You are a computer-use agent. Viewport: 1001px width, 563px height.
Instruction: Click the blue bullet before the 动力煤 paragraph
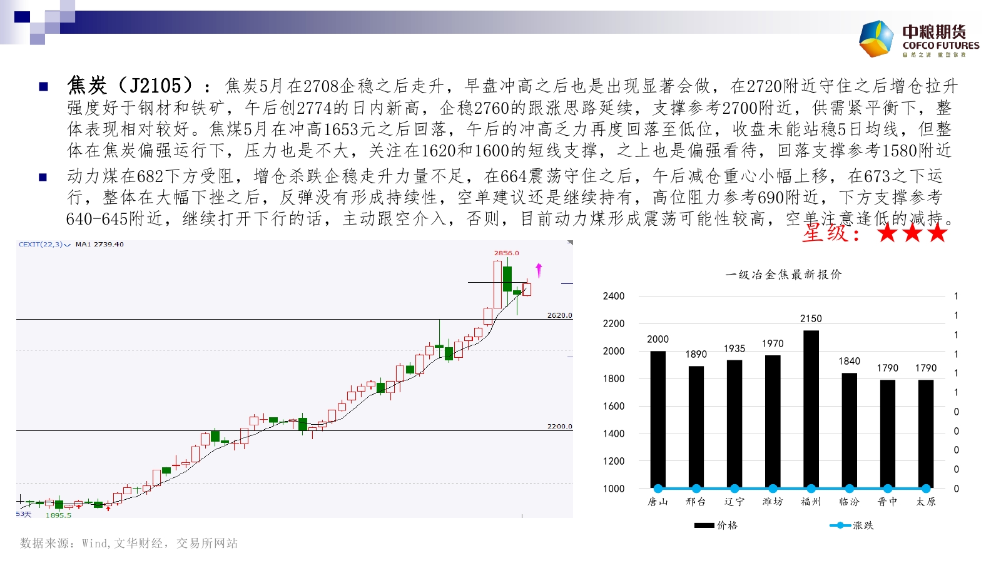(43, 177)
